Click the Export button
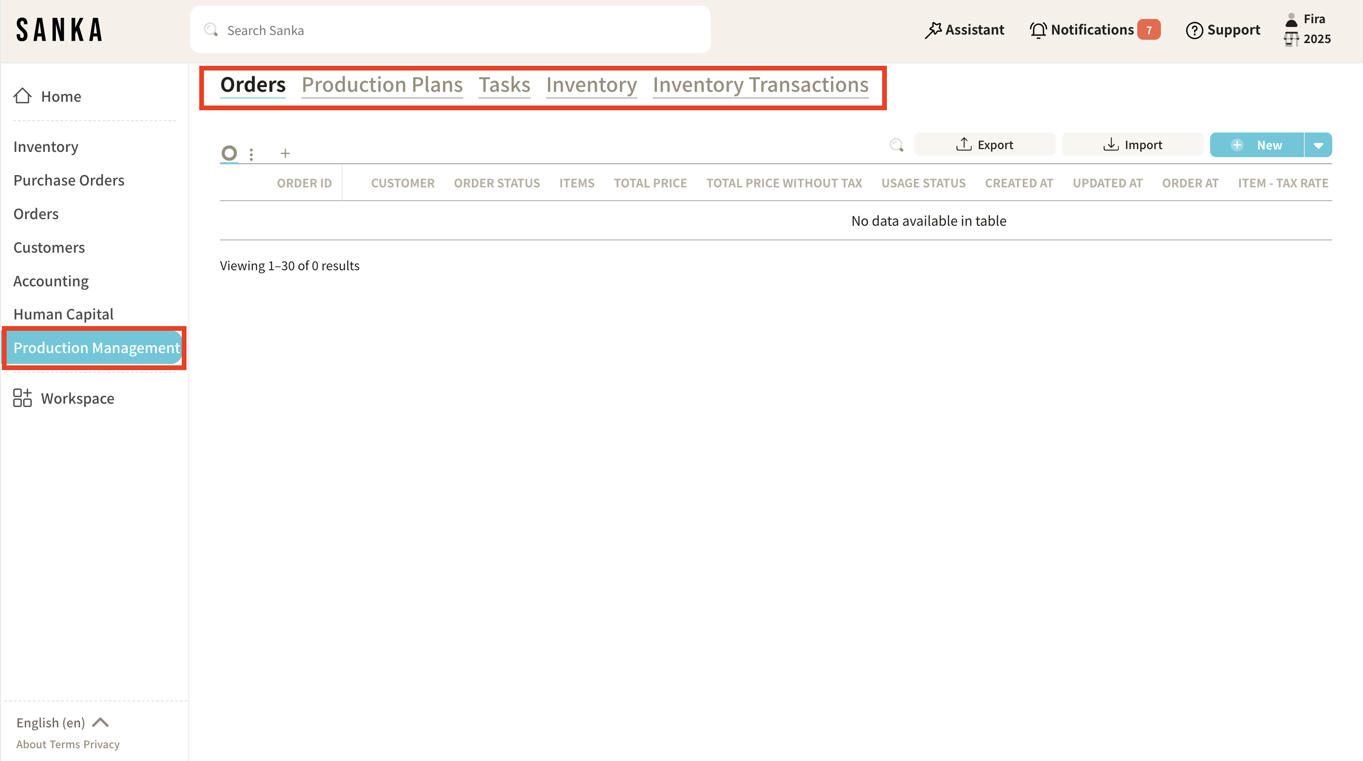 (x=985, y=145)
